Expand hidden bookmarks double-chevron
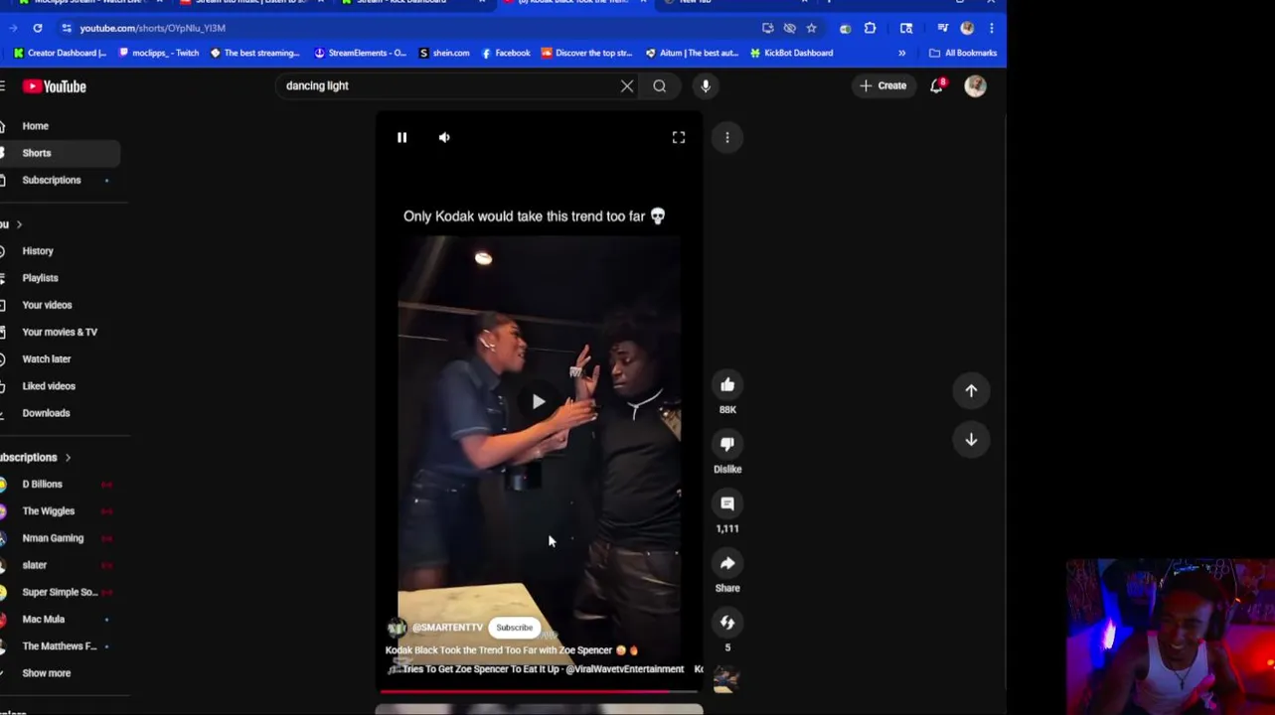This screenshot has height=715, width=1275. [x=902, y=53]
